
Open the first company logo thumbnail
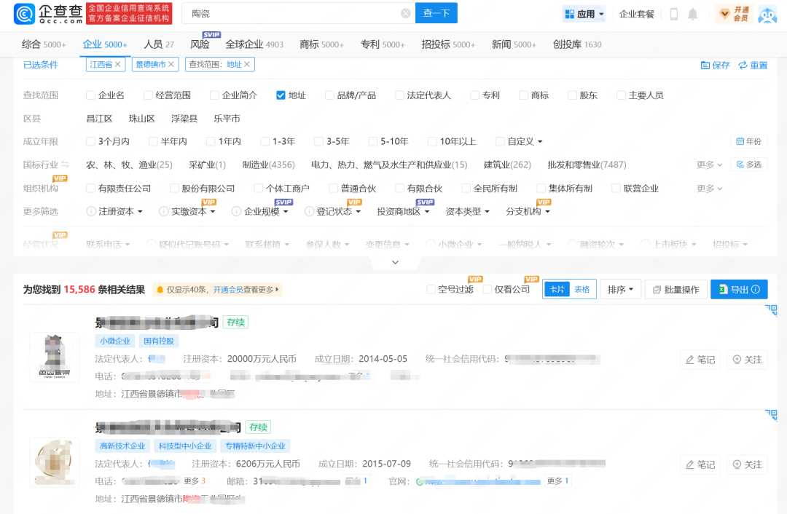pyautogui.click(x=54, y=357)
